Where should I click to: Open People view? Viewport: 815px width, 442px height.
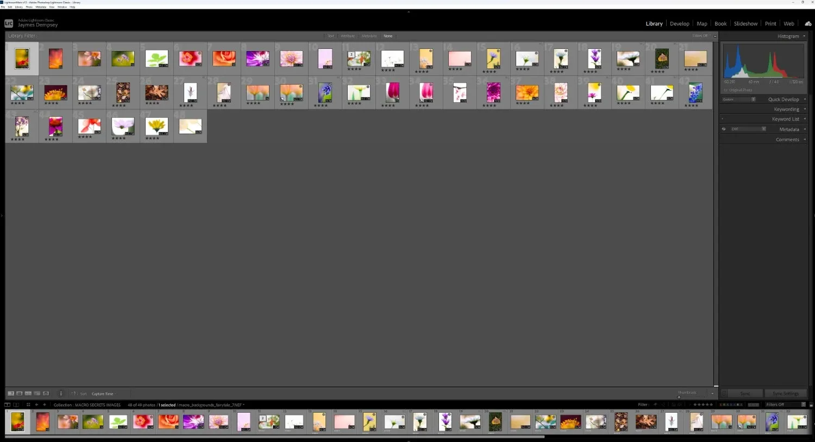tap(46, 393)
